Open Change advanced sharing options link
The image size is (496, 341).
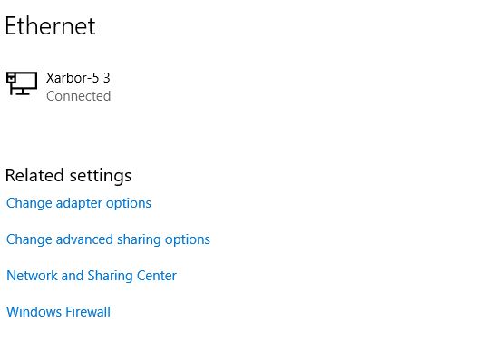pos(108,239)
